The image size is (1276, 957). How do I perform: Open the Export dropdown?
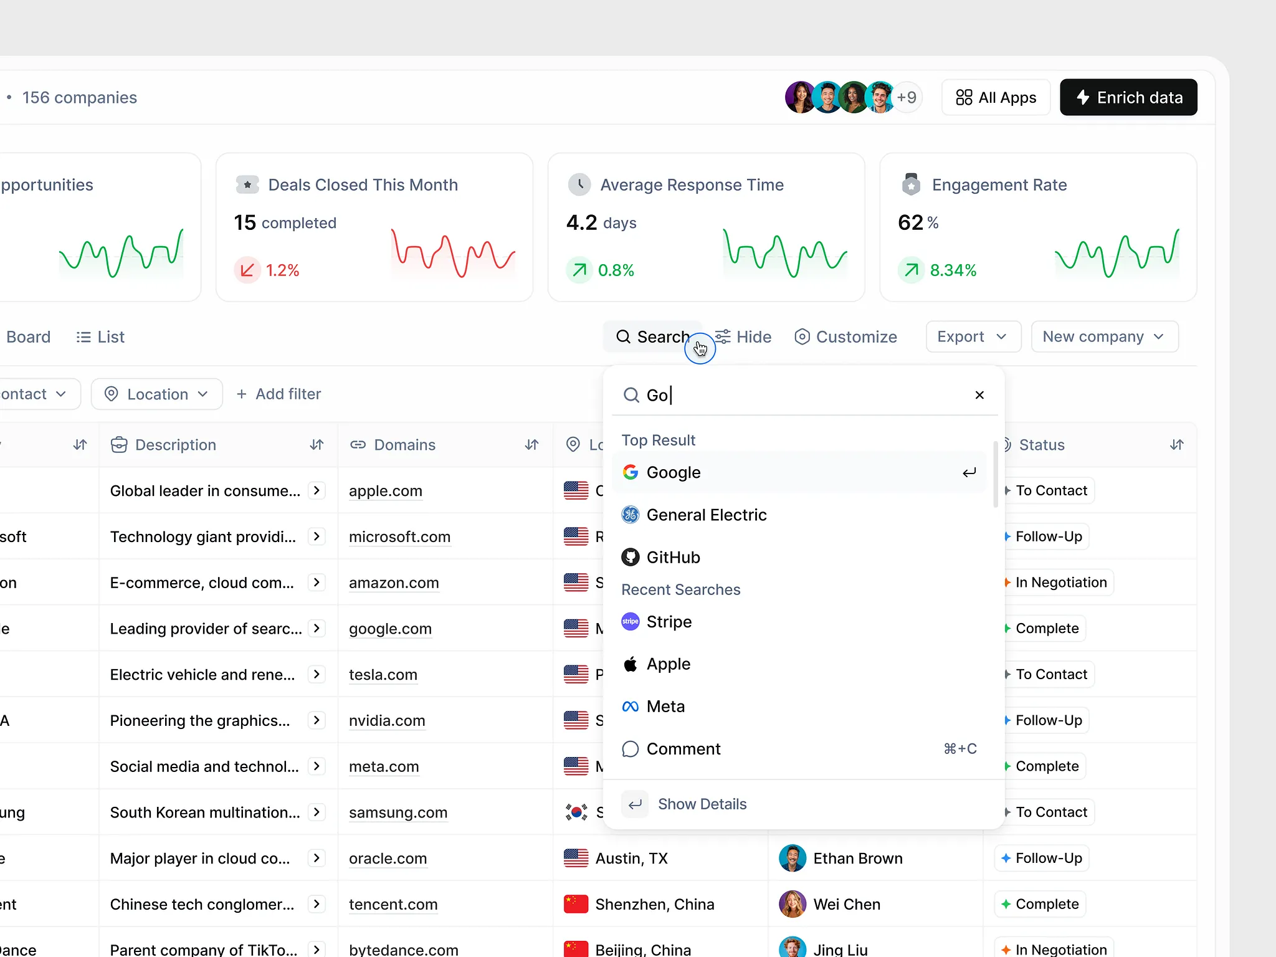[x=973, y=336]
